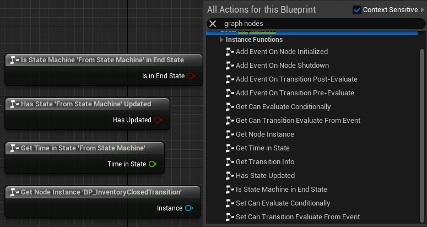Click the Has State 'From State Machine' Updated node title
Viewport: 427px width, 227px height.
85,104
